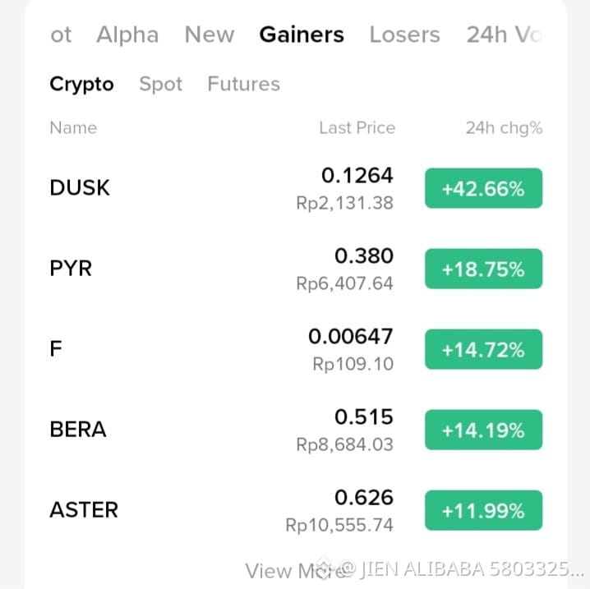Sort by 24h chg% column
This screenshot has height=589, width=590.
click(504, 128)
